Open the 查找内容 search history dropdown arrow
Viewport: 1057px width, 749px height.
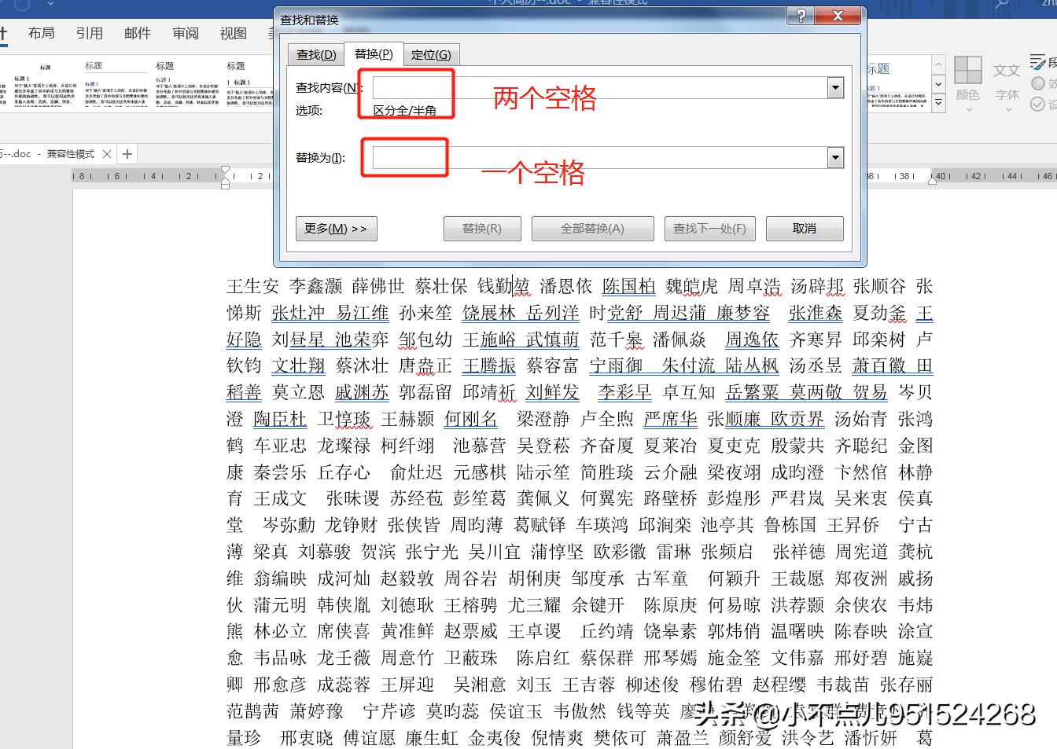[x=835, y=87]
